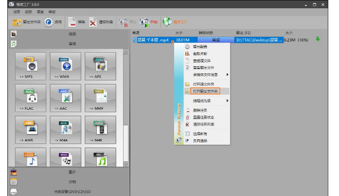The width and height of the screenshot is (339, 196).
Task: Click the format list scrollbar down arrow
Action: tap(126, 164)
